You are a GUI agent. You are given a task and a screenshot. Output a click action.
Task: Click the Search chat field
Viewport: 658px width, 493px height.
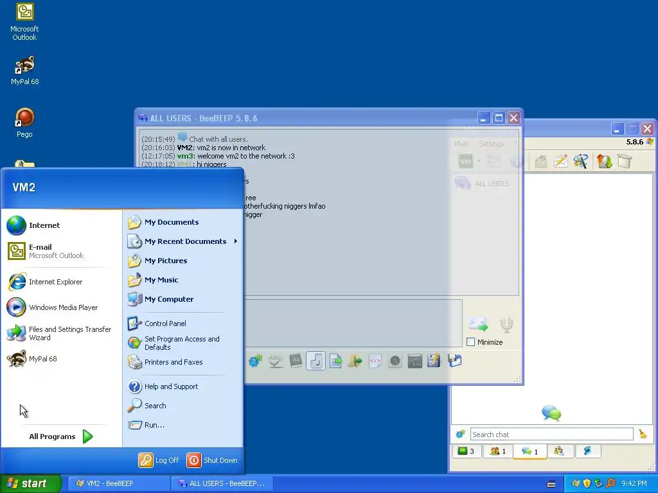(551, 435)
